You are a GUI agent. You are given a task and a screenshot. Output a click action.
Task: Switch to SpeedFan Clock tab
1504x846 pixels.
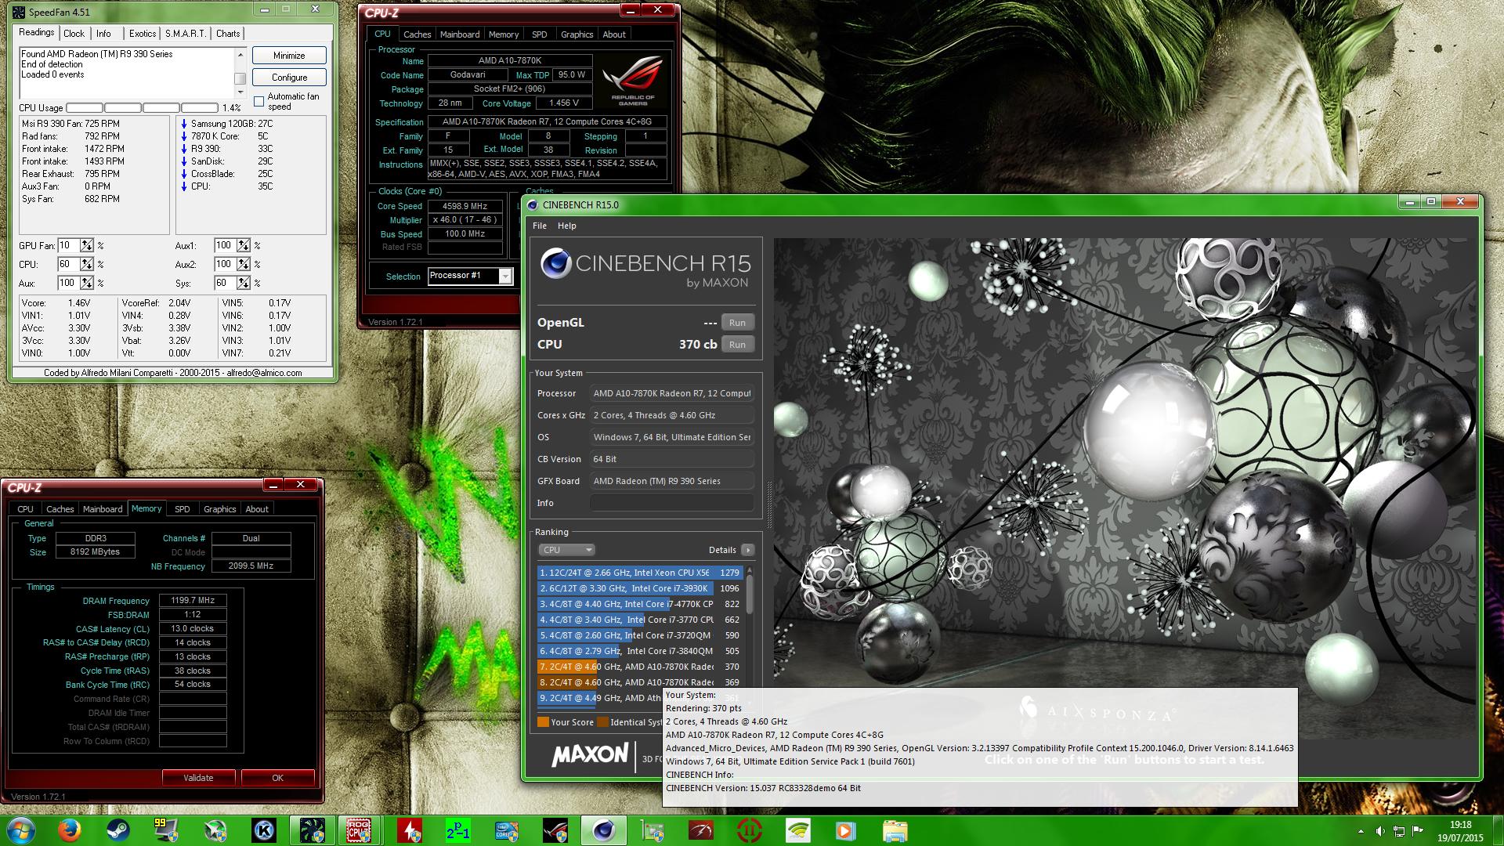point(74,34)
